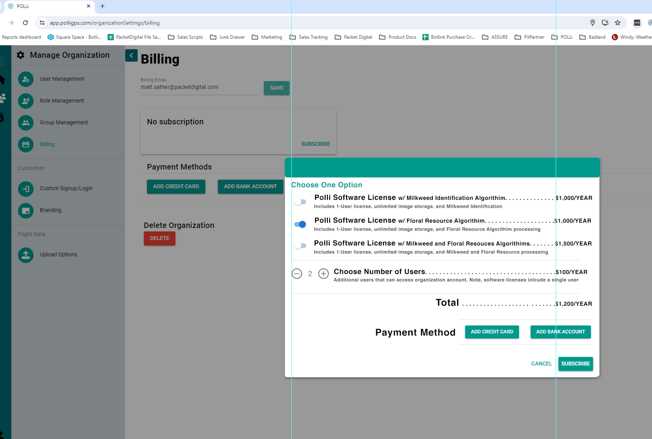Enable Milkweed Identification license toggle
Screen dimensions: 652x439
click(x=300, y=202)
